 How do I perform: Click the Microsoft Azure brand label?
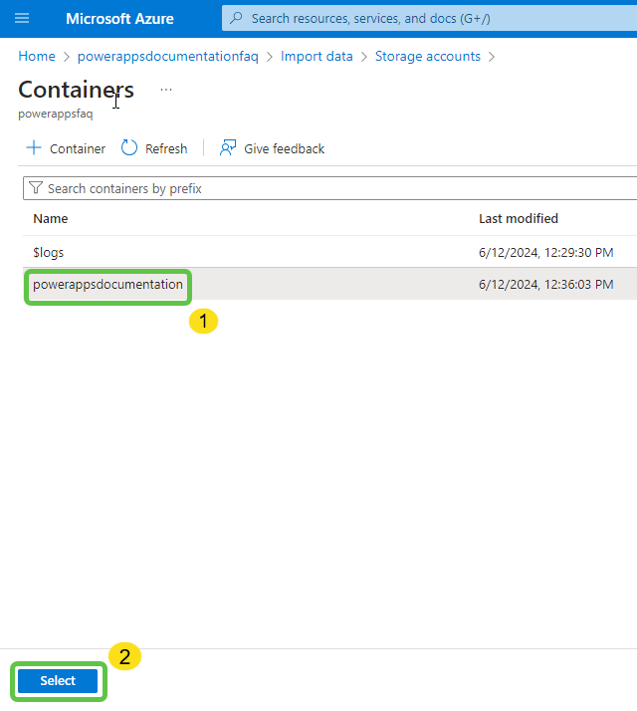click(x=119, y=19)
